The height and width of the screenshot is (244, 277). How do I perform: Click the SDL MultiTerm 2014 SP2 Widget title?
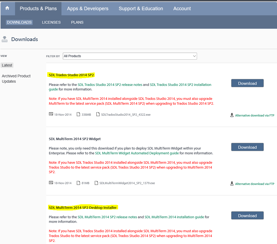click(75, 139)
